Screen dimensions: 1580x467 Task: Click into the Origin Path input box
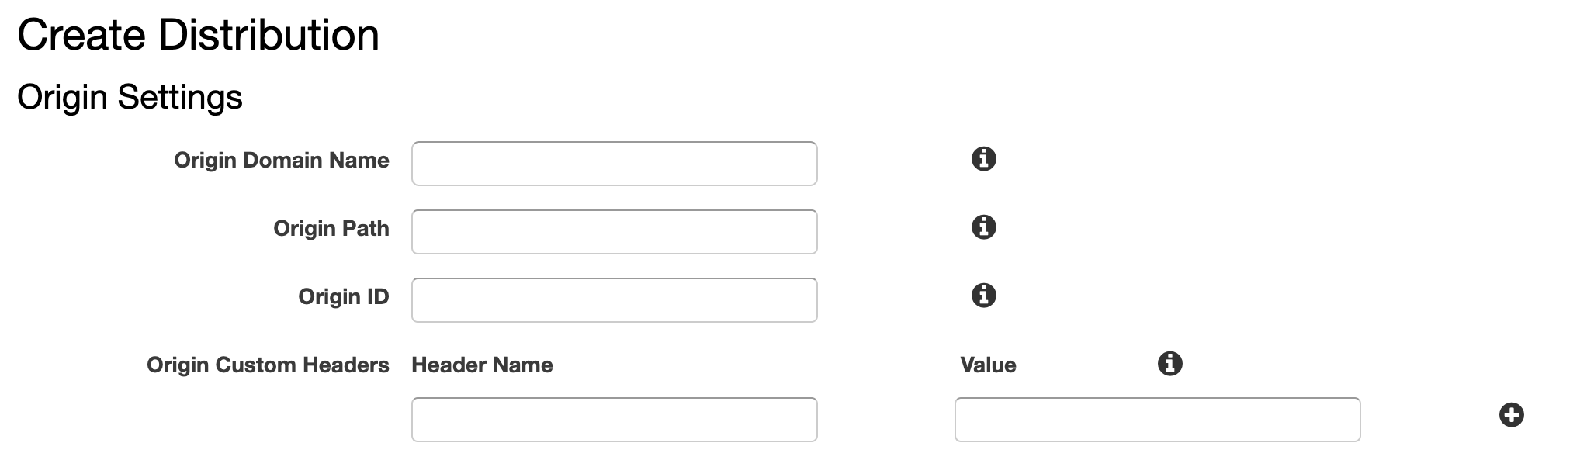614,232
